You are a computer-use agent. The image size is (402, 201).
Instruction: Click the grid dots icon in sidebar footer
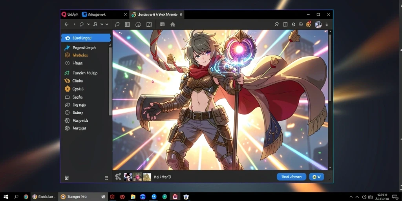coord(106,178)
